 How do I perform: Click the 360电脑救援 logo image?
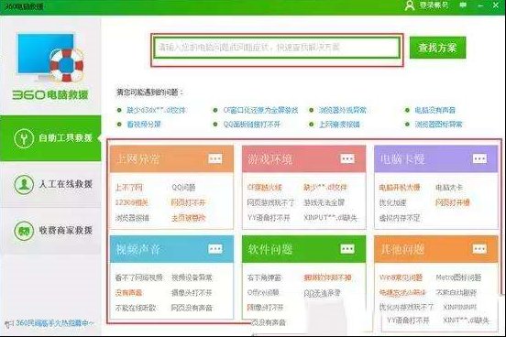pyautogui.click(x=50, y=67)
